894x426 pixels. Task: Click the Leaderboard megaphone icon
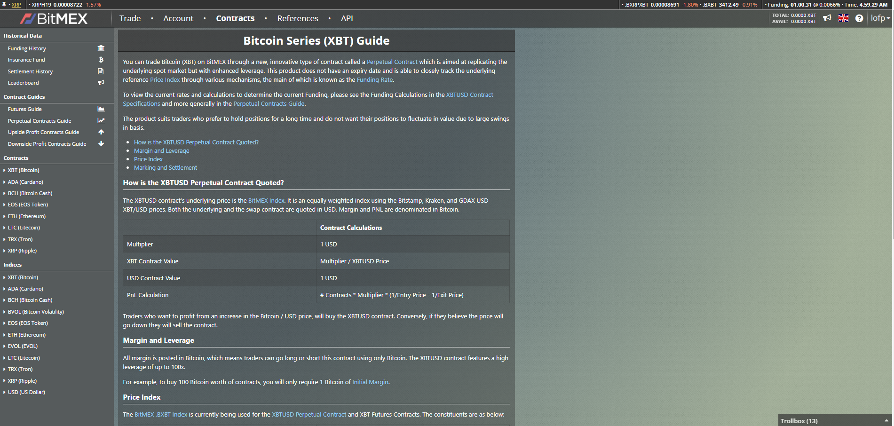coord(101,83)
